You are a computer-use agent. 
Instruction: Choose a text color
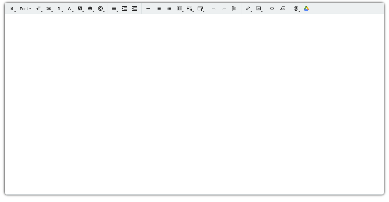(70, 9)
